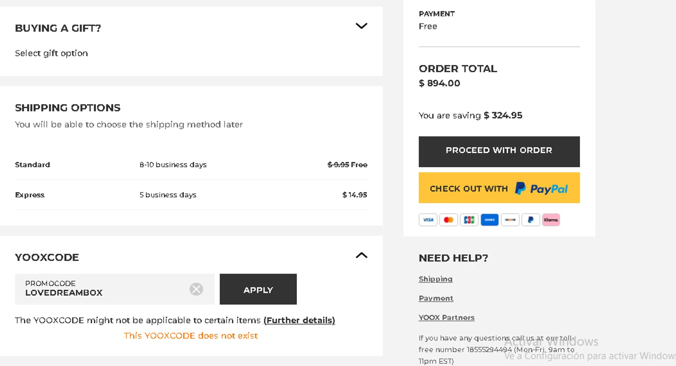676x366 pixels.
Task: Open the Shipping help link
Action: 435,279
